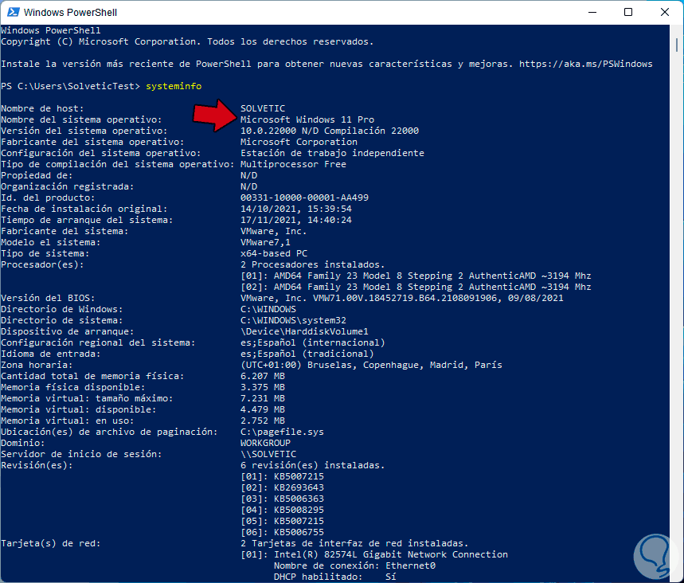Click Estación de trabajo independiente value
Screen dimensions: 684x583
[332, 153]
